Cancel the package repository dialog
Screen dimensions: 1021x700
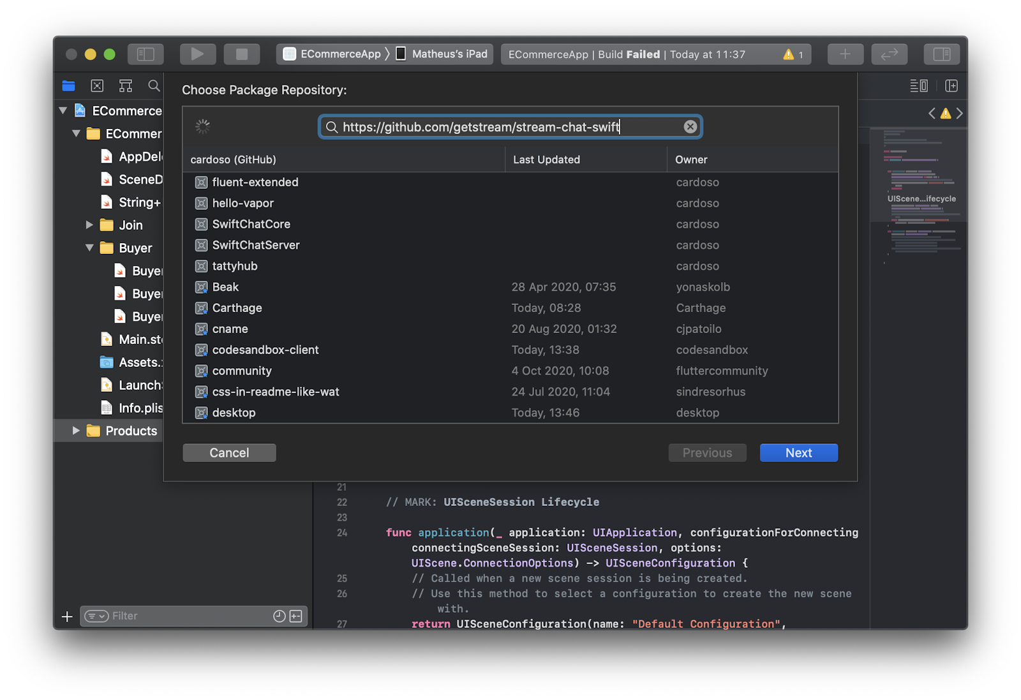click(229, 452)
